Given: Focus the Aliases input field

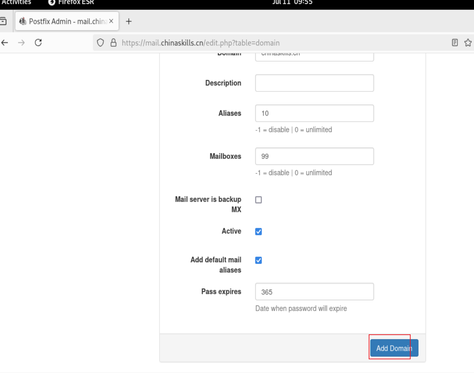Looking at the screenshot, I should click(314, 113).
